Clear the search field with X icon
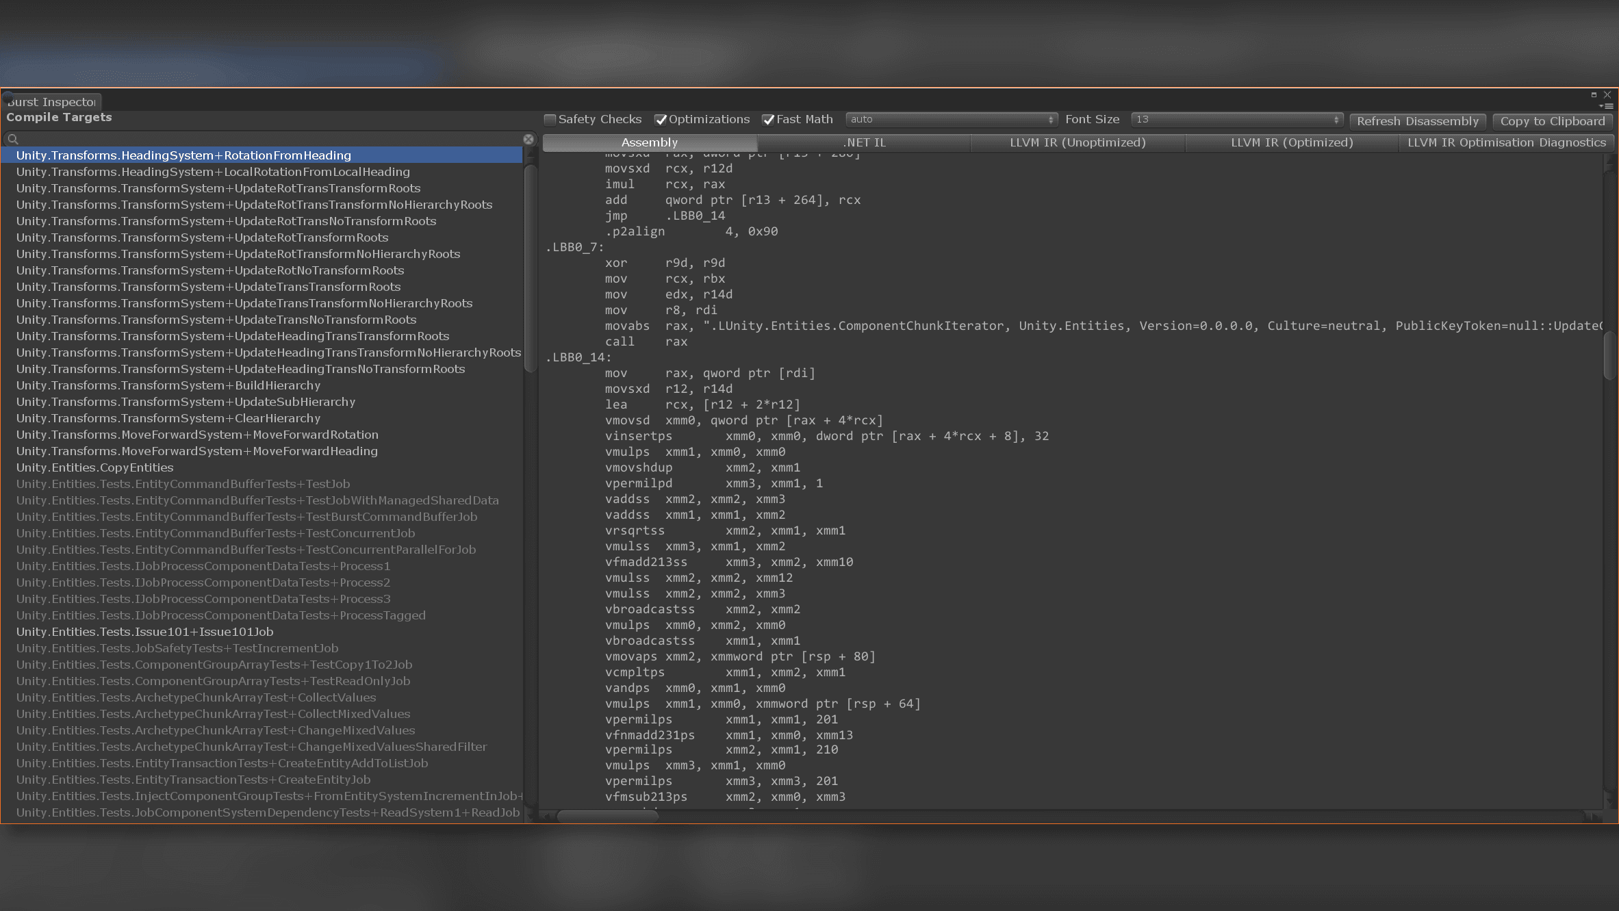1619x911 pixels. (x=531, y=138)
